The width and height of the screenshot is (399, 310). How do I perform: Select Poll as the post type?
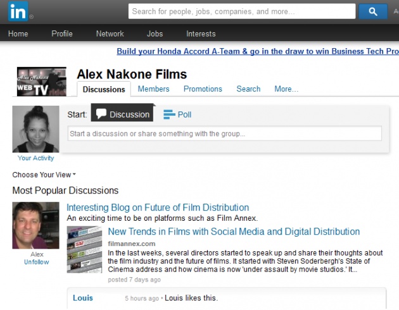(177, 115)
